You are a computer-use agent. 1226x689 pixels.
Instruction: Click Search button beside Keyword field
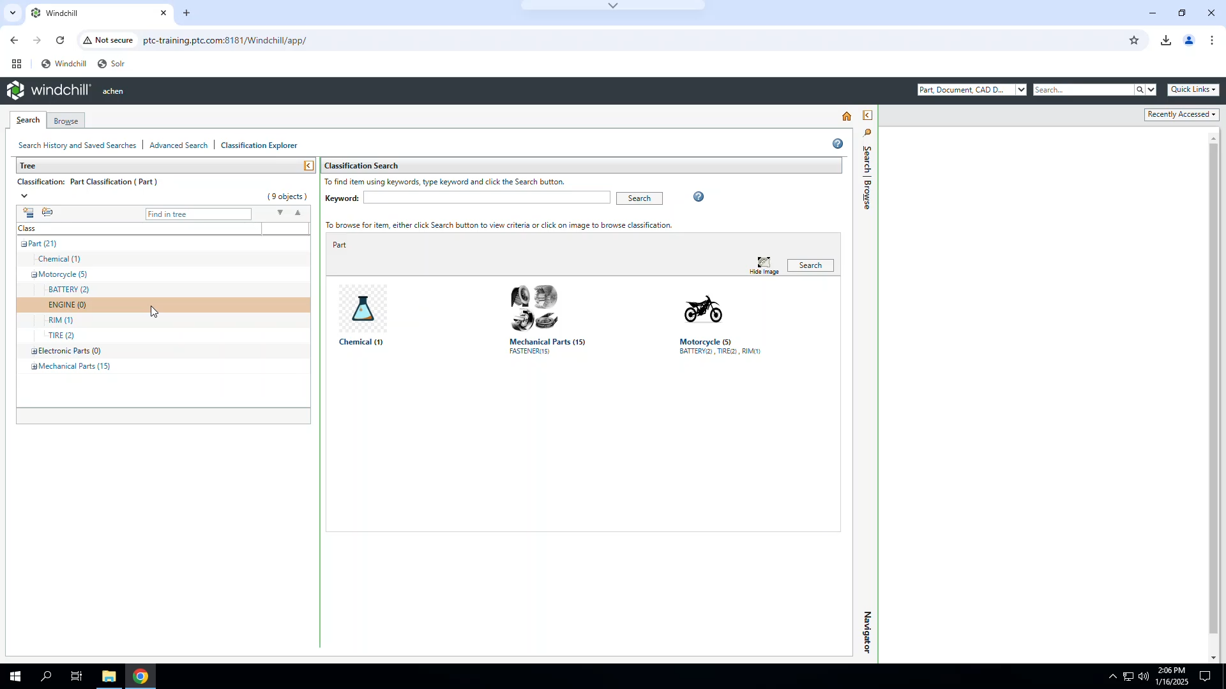(639, 198)
